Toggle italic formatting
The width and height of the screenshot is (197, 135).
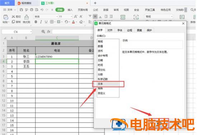click(x=41, y=22)
